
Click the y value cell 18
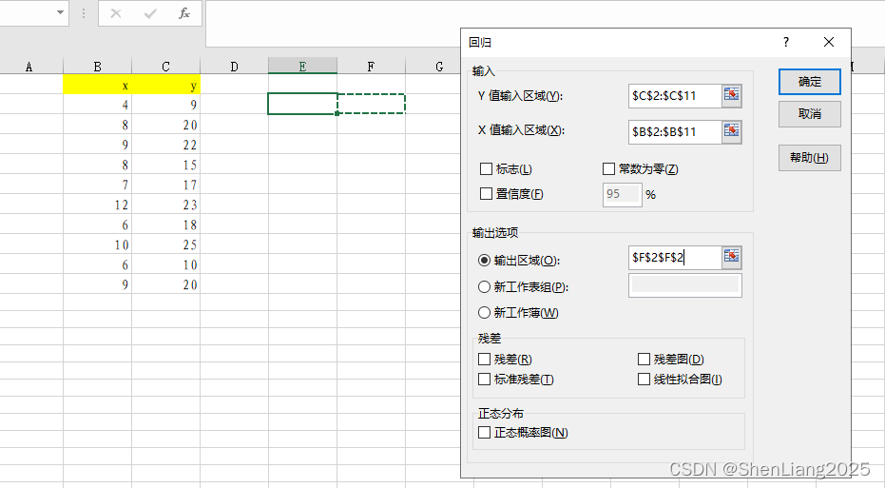coord(165,224)
